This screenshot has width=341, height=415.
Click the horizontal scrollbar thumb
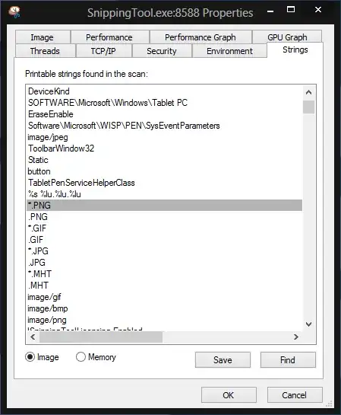pos(101,337)
